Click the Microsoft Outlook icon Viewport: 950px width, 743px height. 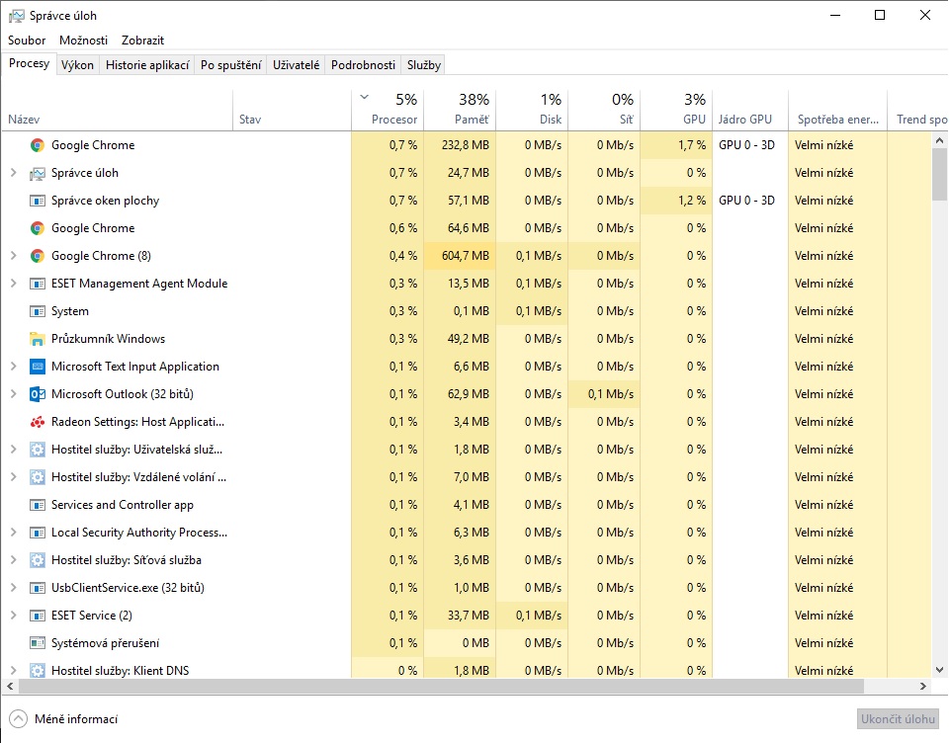pyautogui.click(x=38, y=394)
